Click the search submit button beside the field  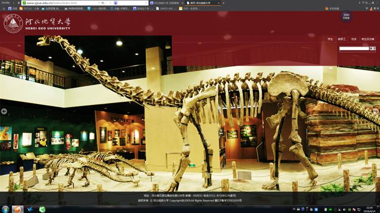pyautogui.click(x=372, y=49)
